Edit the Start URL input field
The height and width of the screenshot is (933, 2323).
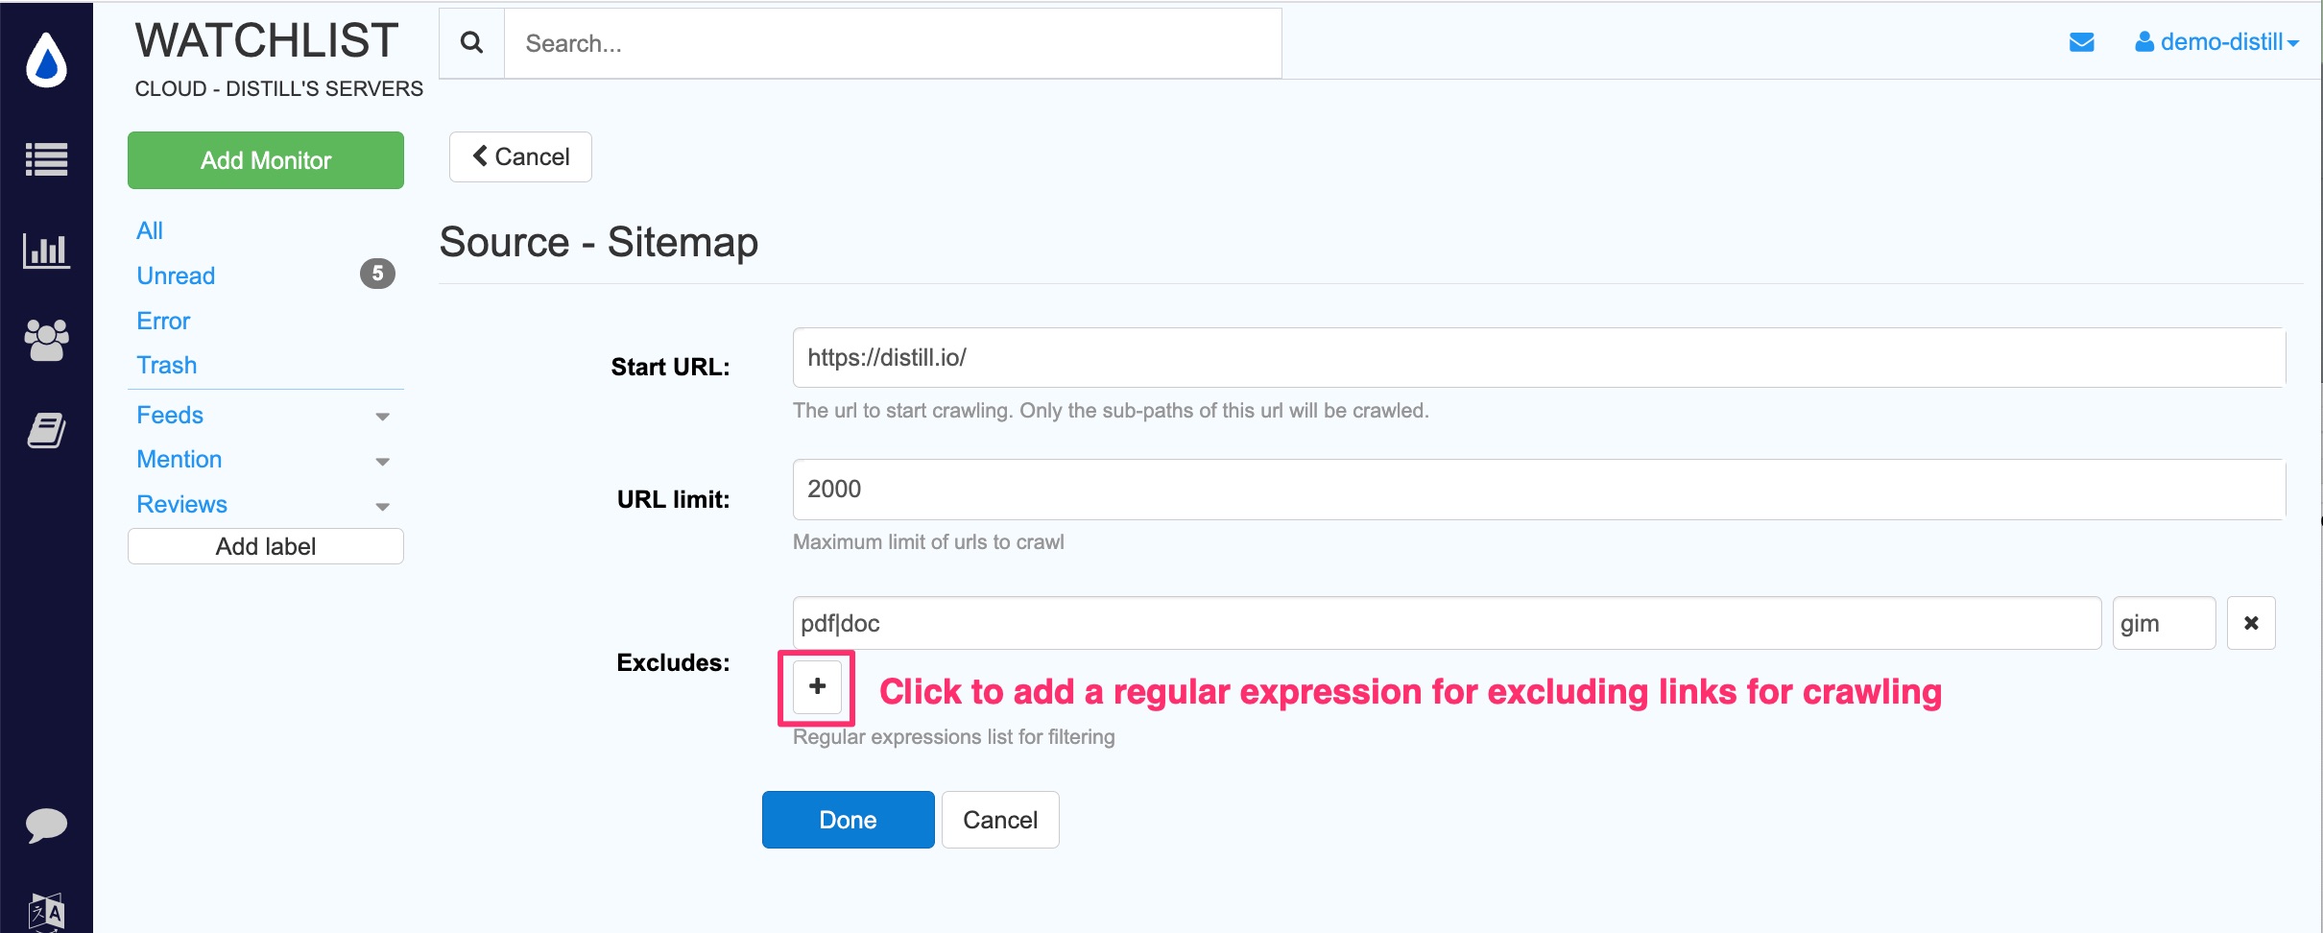coord(1440,357)
